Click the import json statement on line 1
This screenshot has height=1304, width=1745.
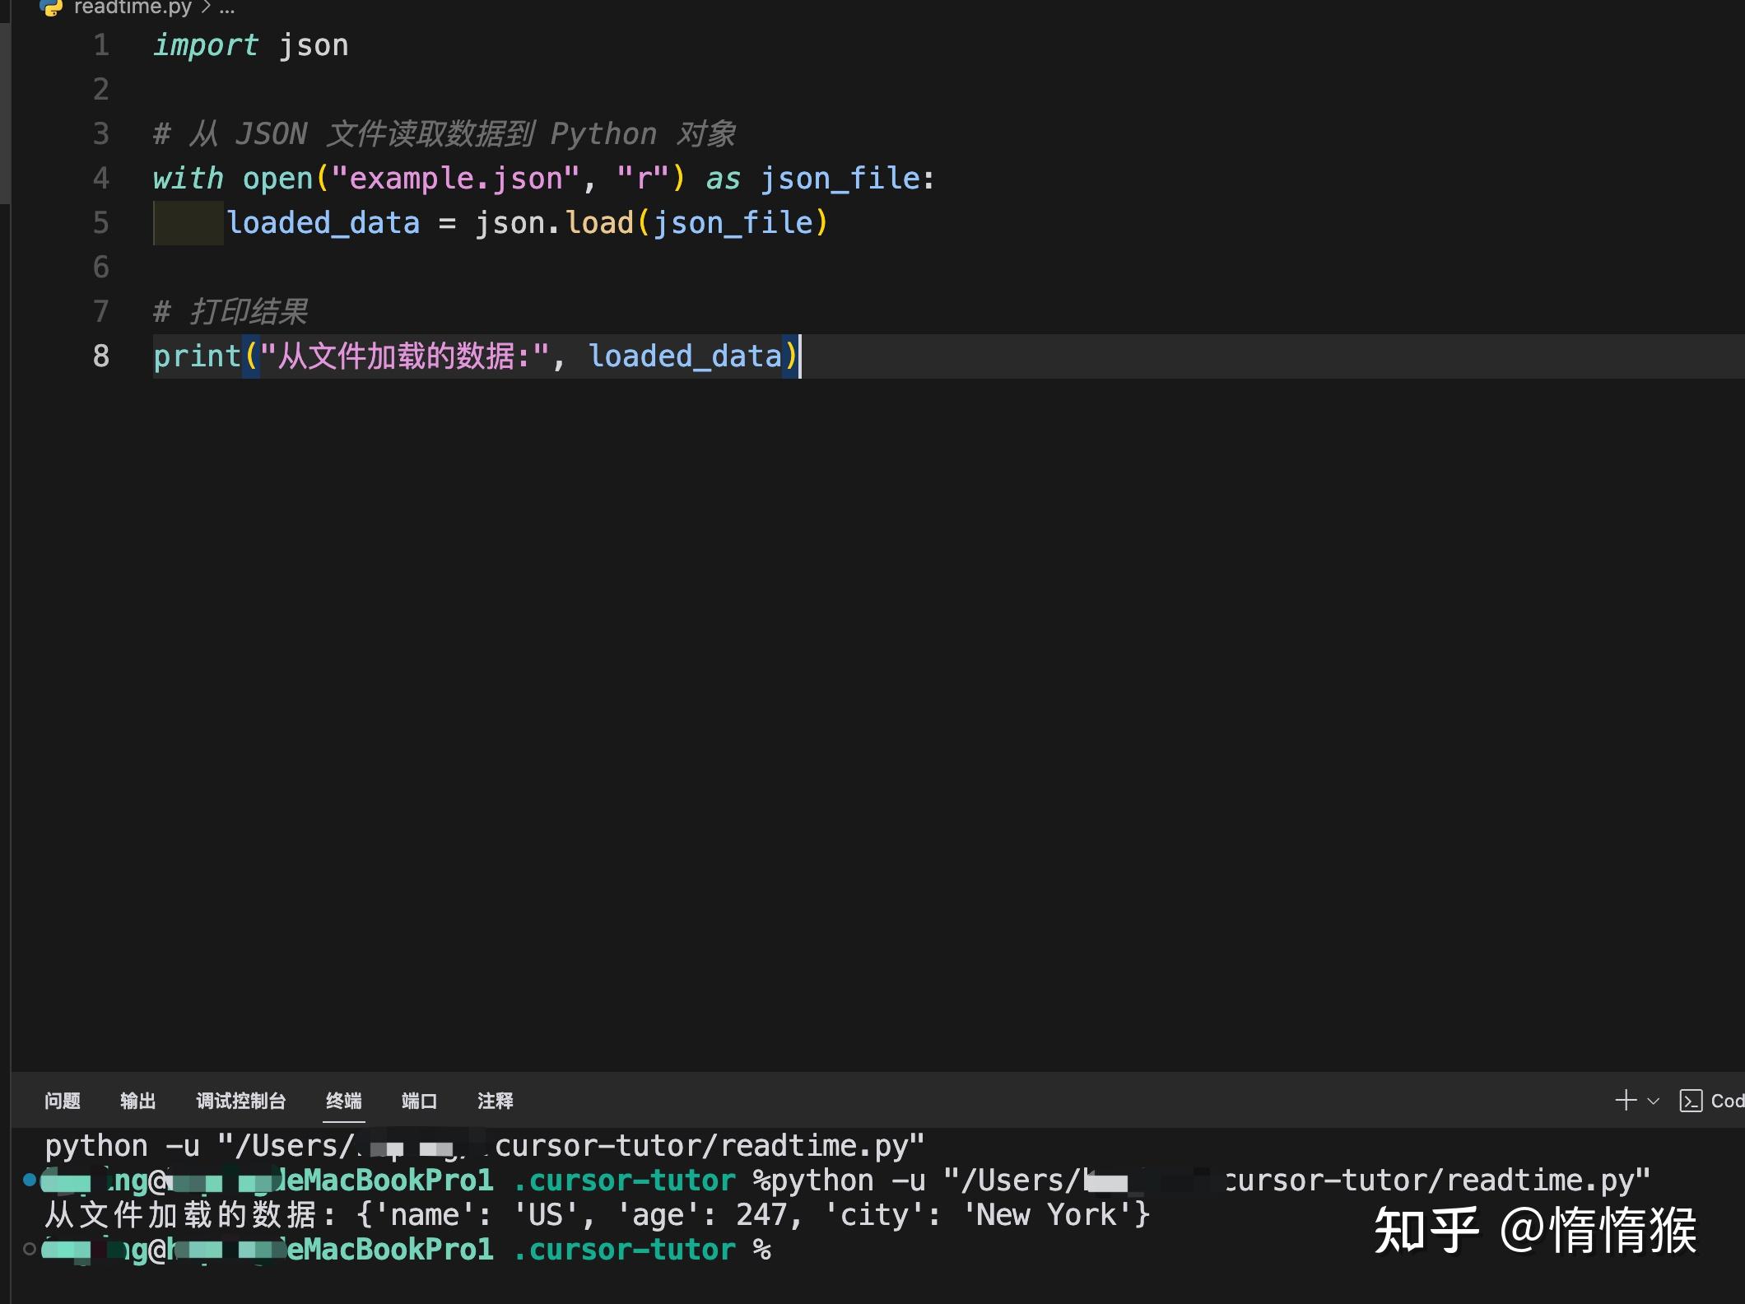click(x=251, y=45)
